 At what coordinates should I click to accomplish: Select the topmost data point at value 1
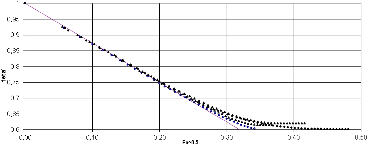tap(25, 3)
